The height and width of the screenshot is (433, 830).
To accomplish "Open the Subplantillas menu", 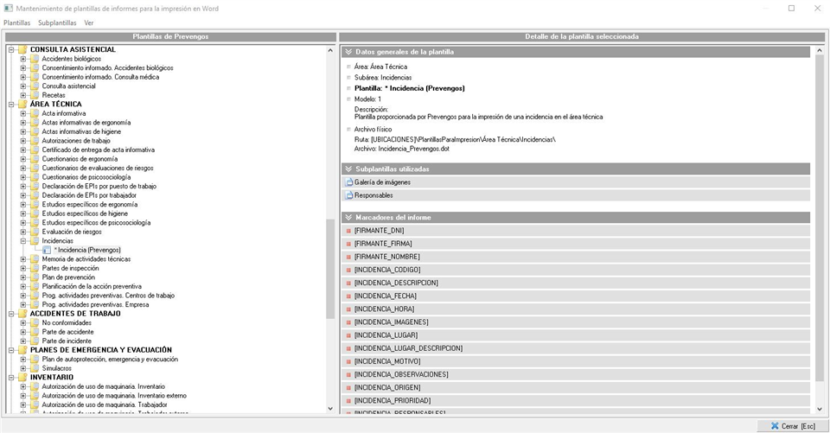I will coord(58,22).
